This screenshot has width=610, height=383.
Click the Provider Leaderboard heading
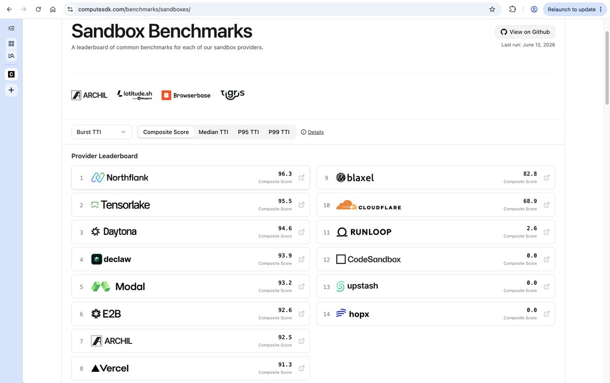pos(105,156)
